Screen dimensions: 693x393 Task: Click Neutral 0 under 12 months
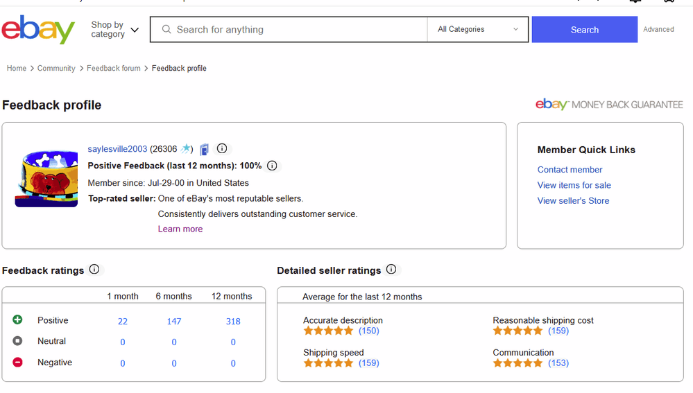233,342
